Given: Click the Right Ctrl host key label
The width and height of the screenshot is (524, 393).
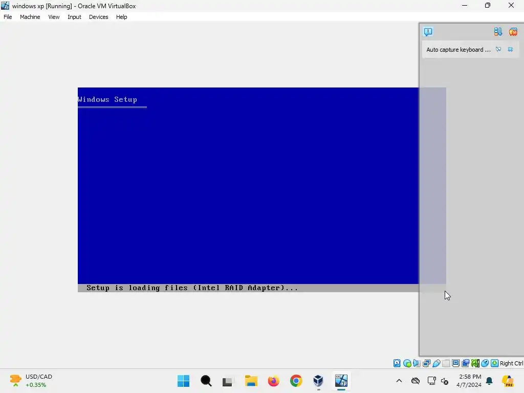Looking at the screenshot, I should click(x=511, y=363).
